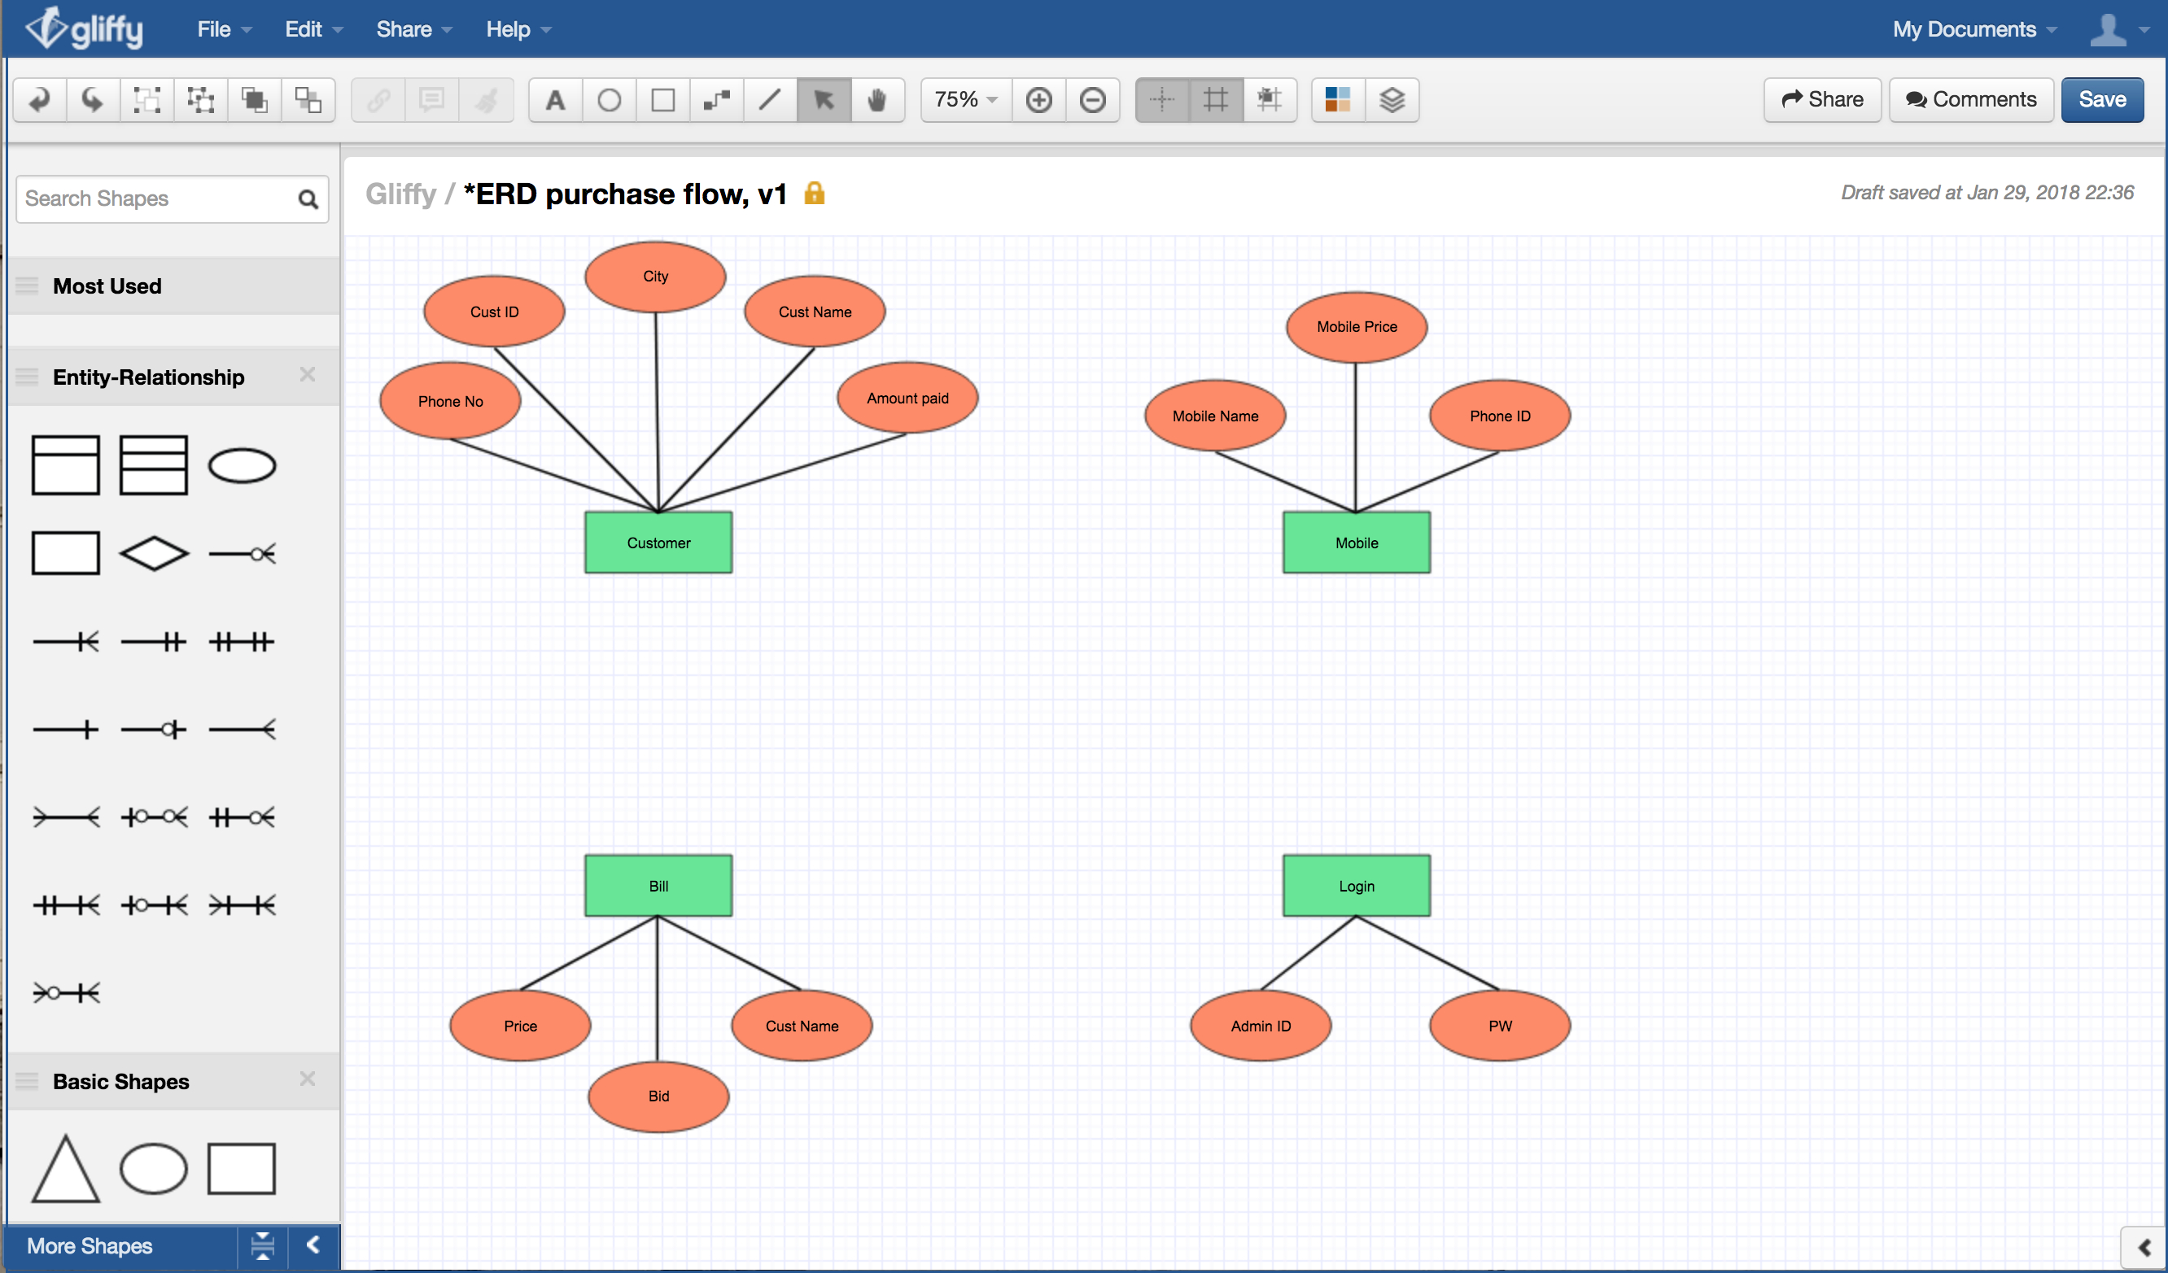Screen dimensions: 2168x1273
Task: Select the rectangle shape tool
Action: click(662, 100)
